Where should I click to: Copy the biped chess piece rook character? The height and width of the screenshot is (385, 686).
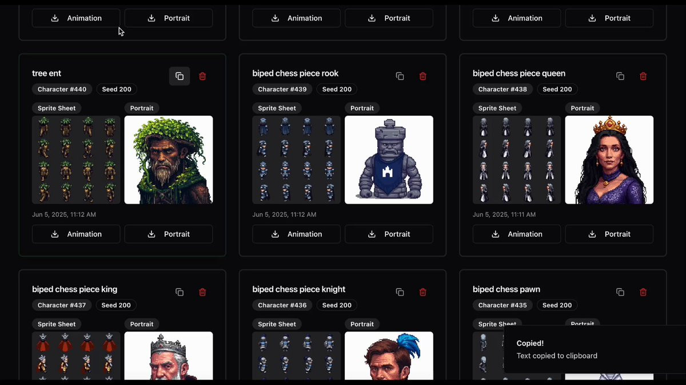pyautogui.click(x=400, y=76)
